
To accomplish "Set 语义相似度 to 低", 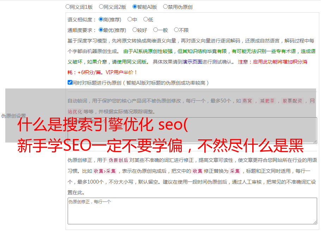I will [x=146, y=19].
